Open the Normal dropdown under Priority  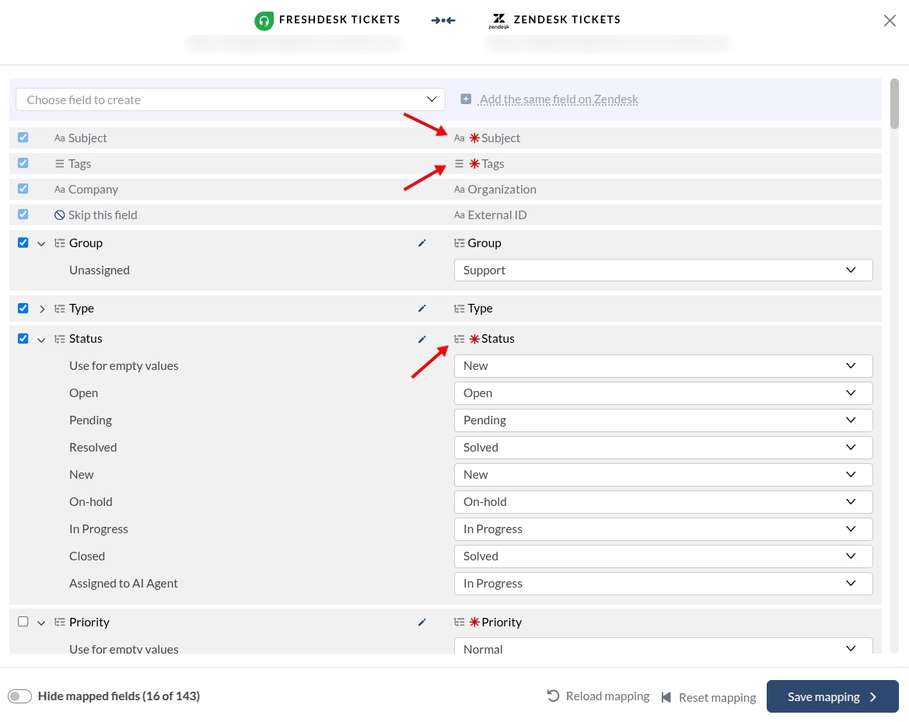[663, 646]
